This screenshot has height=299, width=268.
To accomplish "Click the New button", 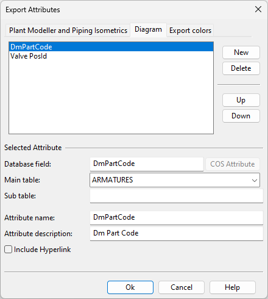I will [x=241, y=52].
